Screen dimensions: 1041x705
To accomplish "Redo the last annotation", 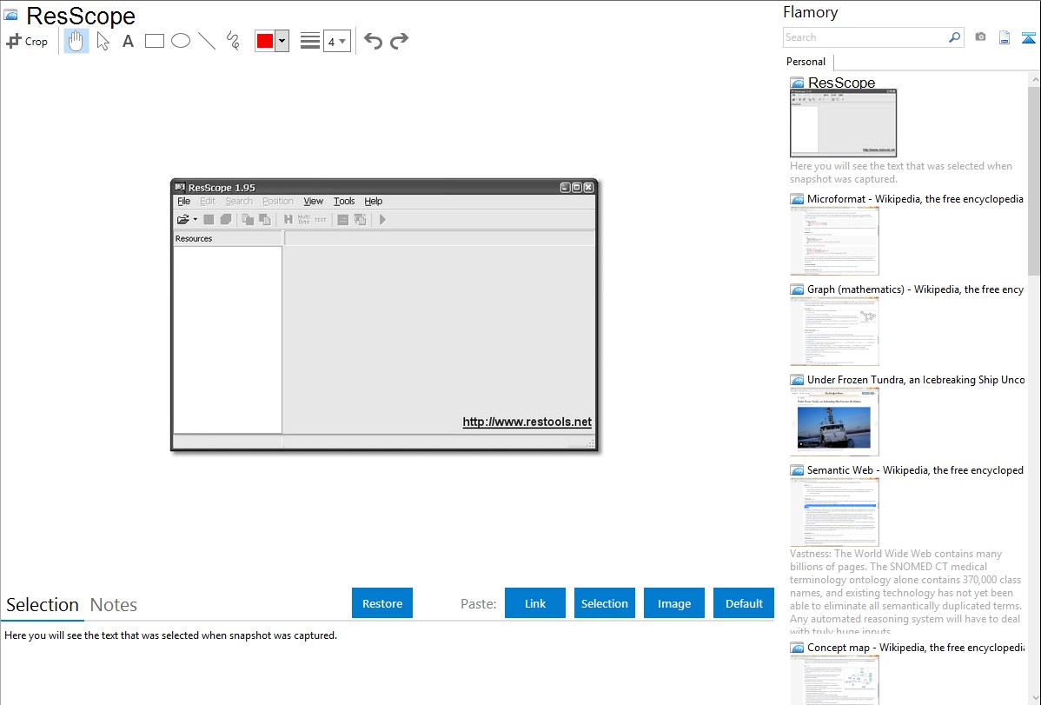I will coord(399,41).
